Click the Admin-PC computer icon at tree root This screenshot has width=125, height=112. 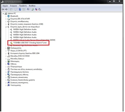pos(6,13)
